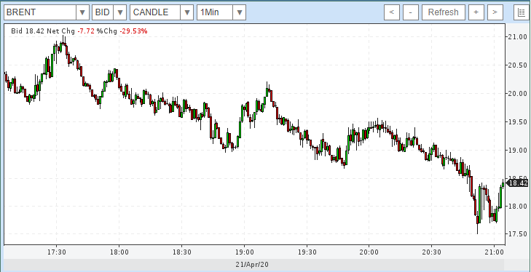This screenshot has width=531, height=272.
Task: Click the 21:00 time axis label
Action: [494, 252]
